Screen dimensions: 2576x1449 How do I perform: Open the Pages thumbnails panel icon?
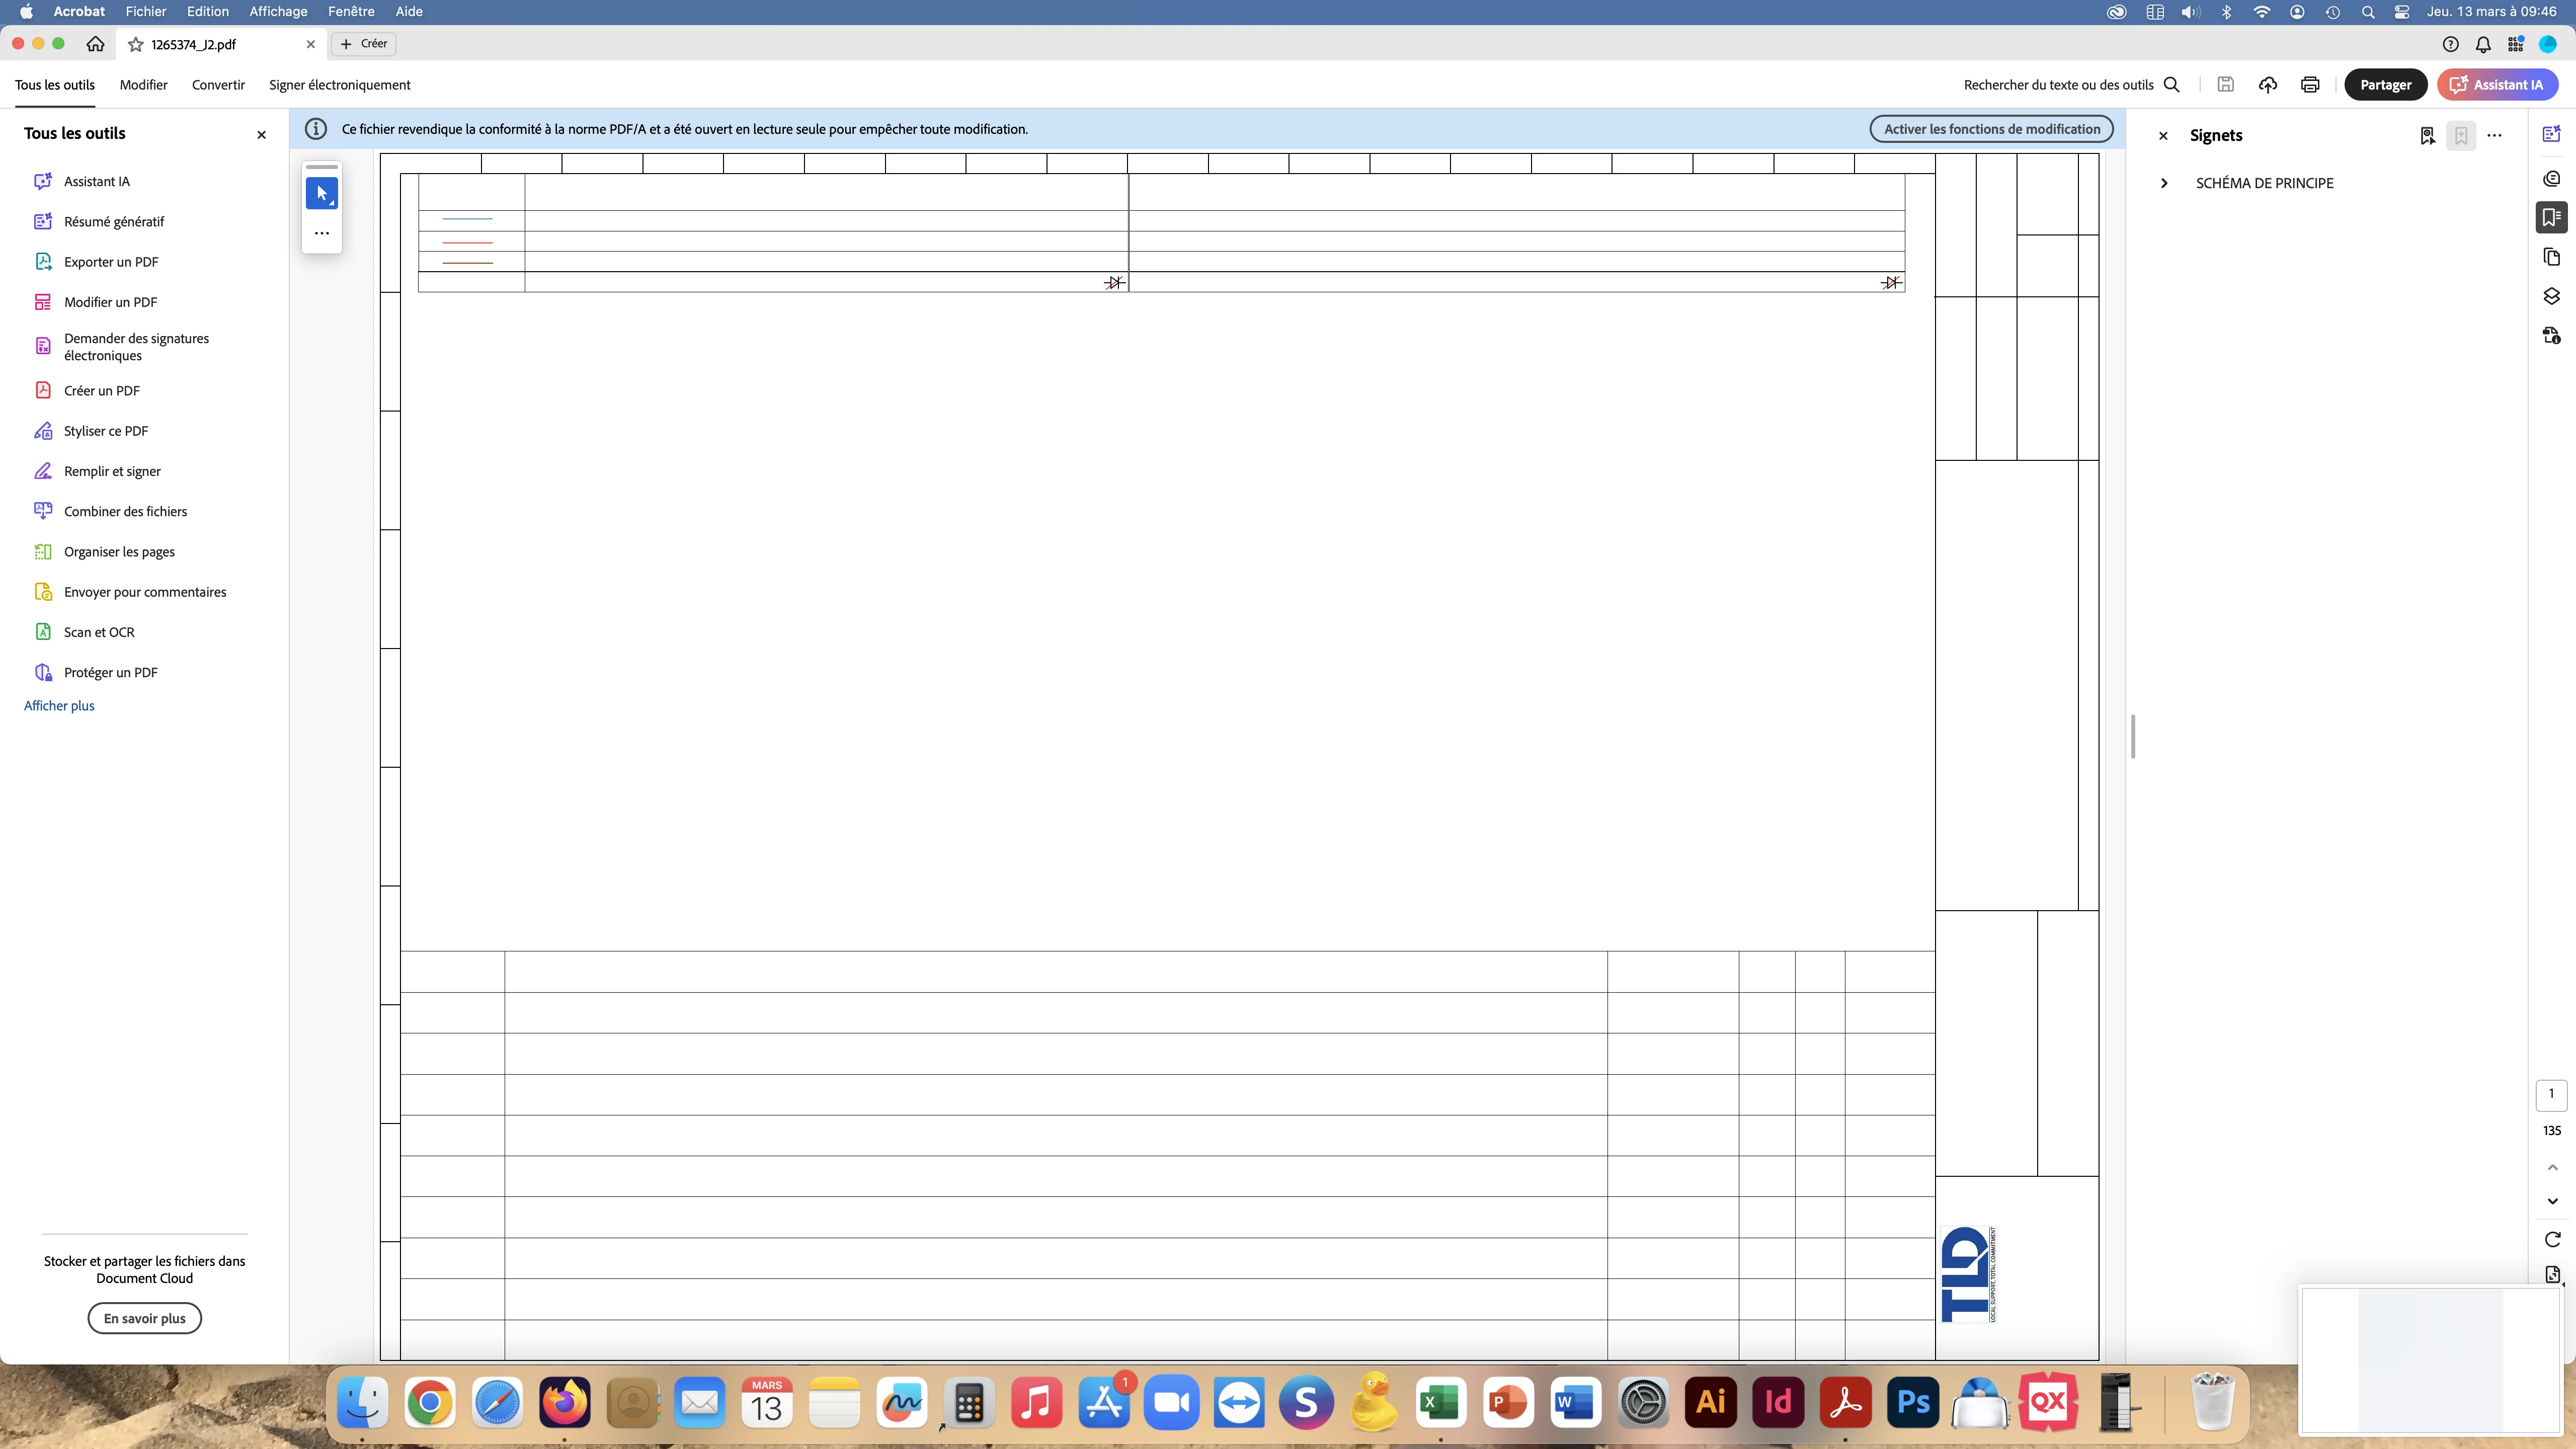[x=2551, y=257]
